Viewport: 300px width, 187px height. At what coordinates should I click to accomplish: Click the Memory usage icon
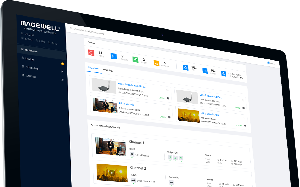[205, 71]
